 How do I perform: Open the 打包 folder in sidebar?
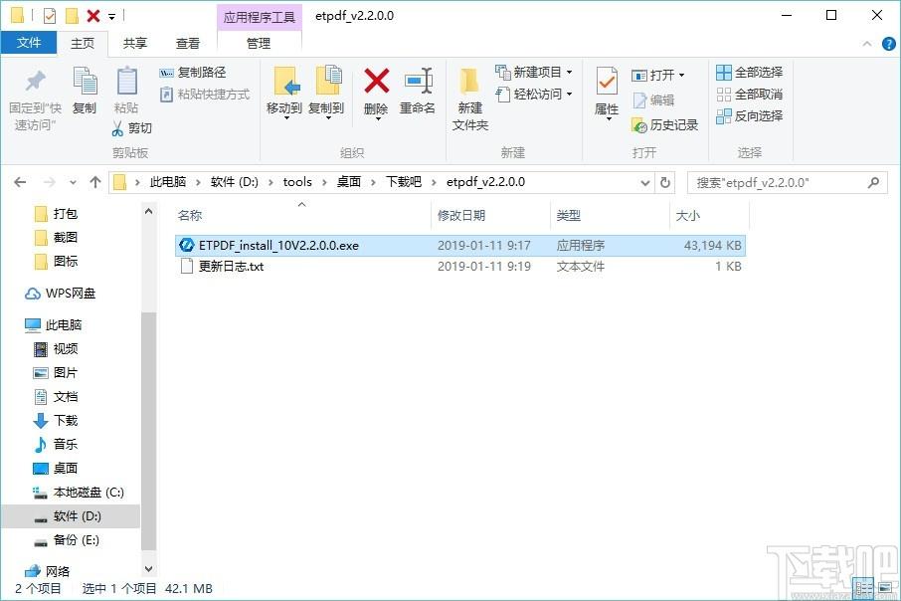[57, 214]
